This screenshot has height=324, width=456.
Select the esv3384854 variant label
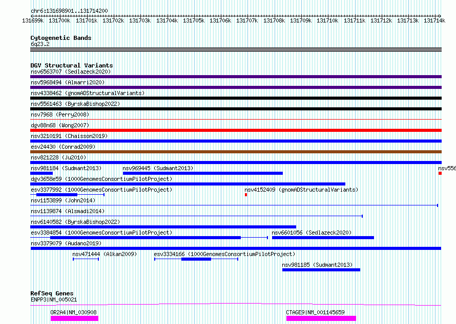click(101, 233)
